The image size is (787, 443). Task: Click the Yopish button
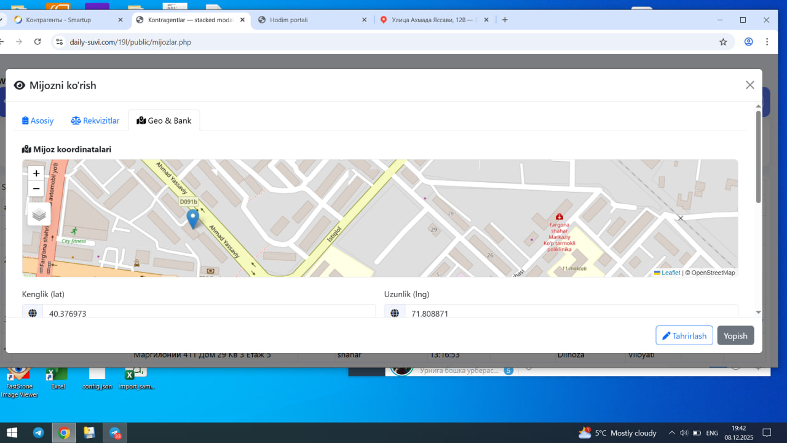coord(735,336)
